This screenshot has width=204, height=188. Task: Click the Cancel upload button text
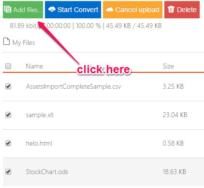pos(137,10)
